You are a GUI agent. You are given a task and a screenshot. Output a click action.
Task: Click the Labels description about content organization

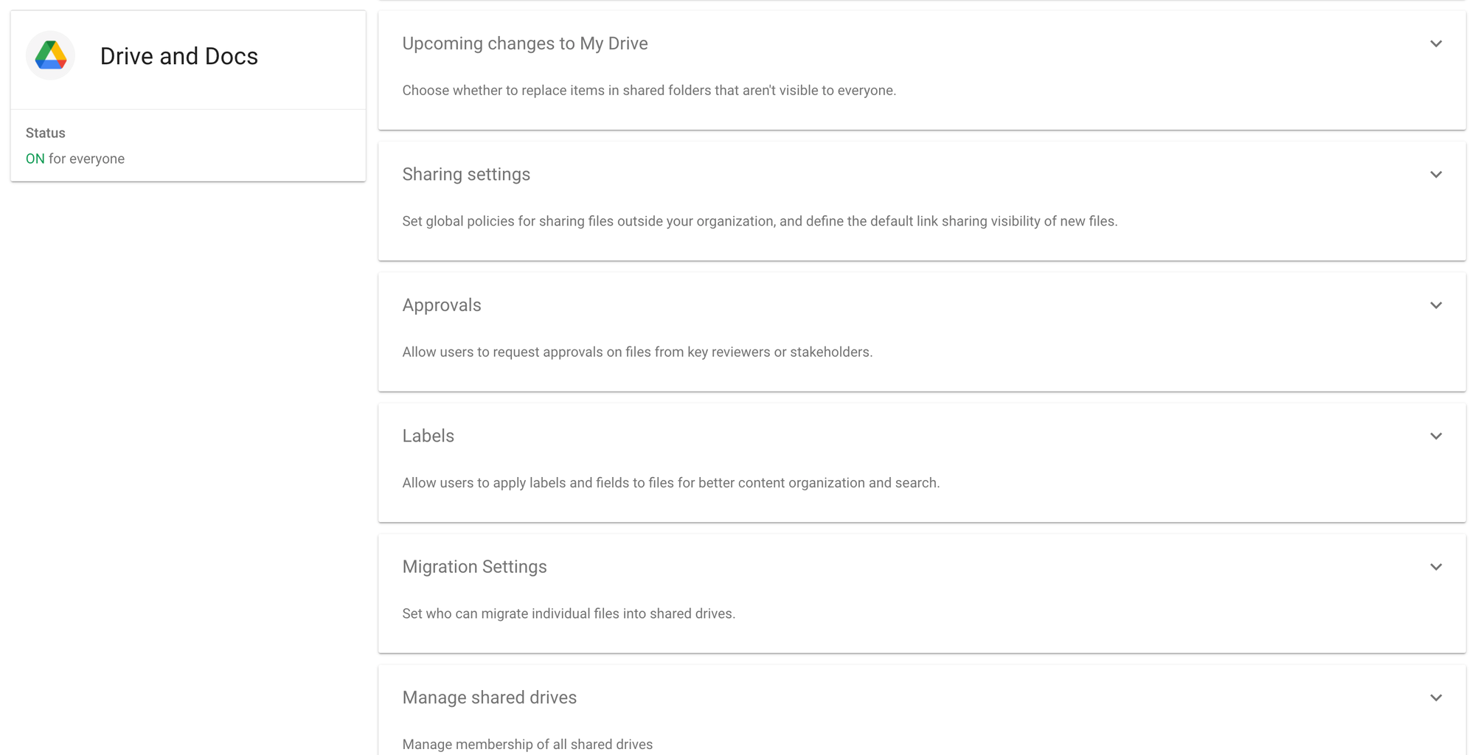click(x=671, y=483)
